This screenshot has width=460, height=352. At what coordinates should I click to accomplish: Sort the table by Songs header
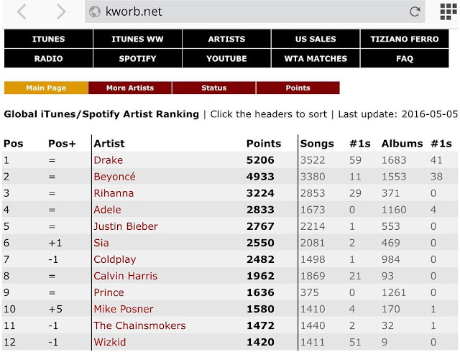click(x=317, y=143)
